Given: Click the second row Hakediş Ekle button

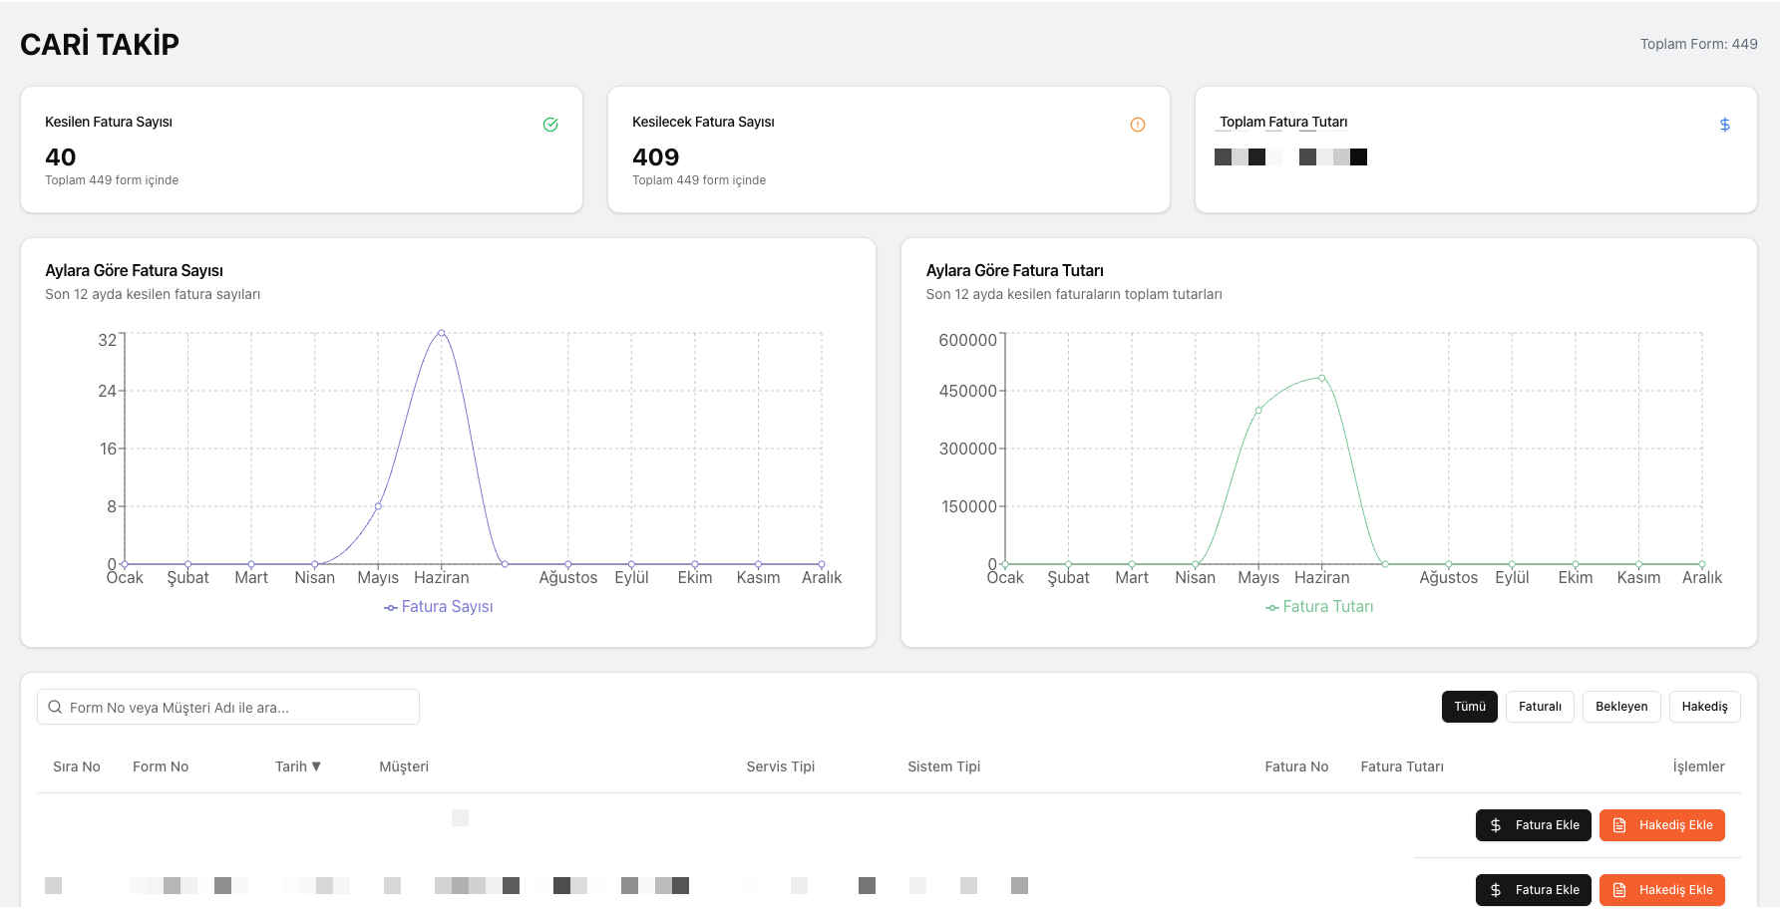Looking at the screenshot, I should (1662, 890).
